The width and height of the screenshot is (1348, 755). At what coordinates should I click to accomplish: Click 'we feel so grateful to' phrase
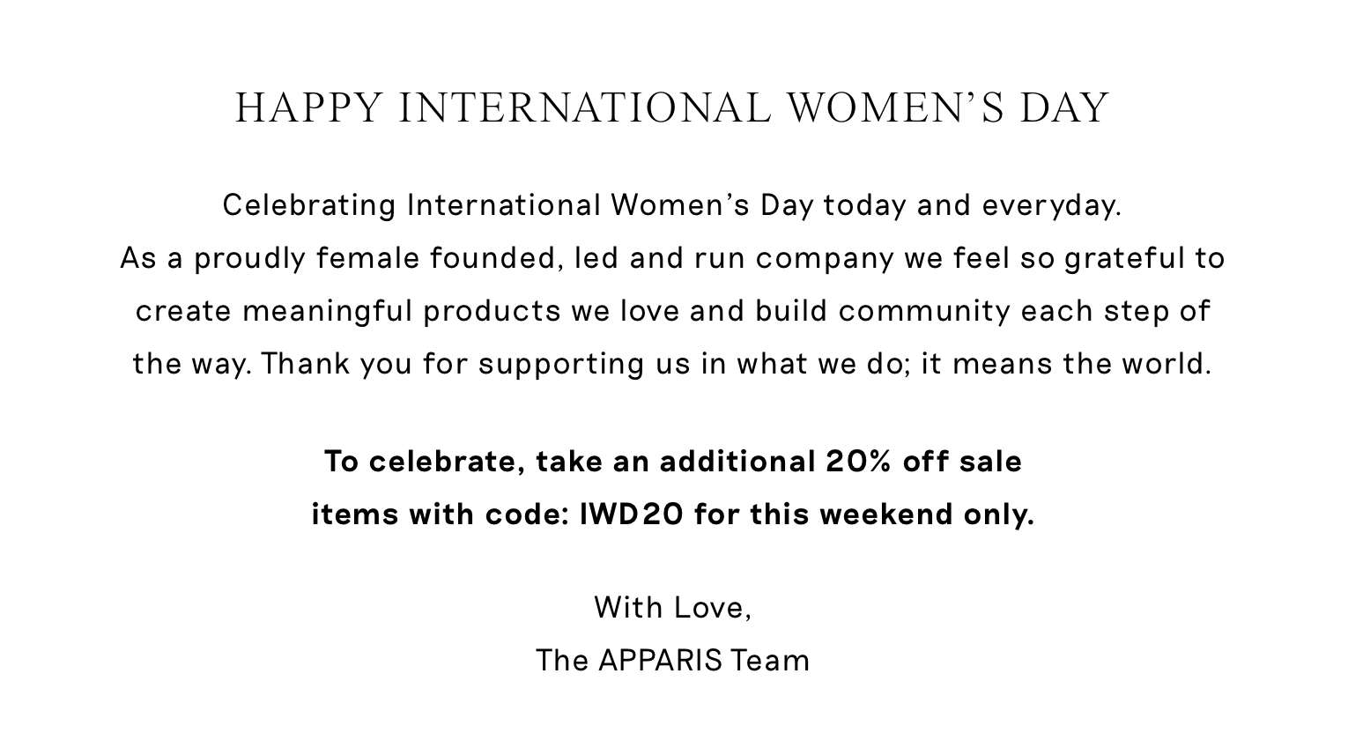(1065, 258)
